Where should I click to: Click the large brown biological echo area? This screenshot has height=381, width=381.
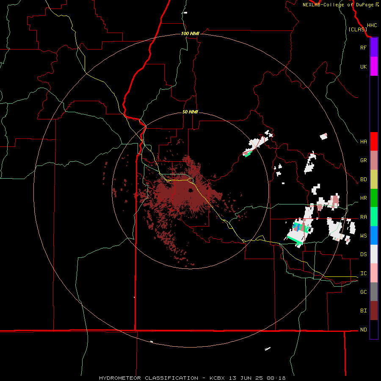(x=187, y=194)
